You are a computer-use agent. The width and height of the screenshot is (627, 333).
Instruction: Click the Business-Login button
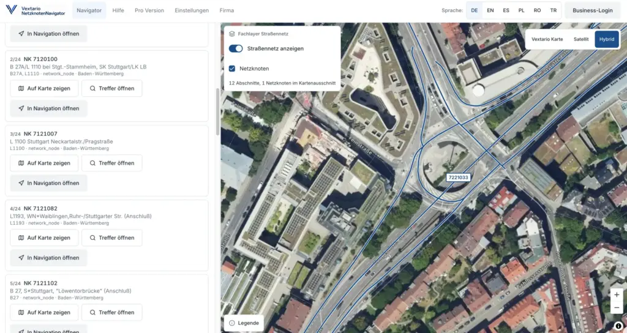pos(592,10)
